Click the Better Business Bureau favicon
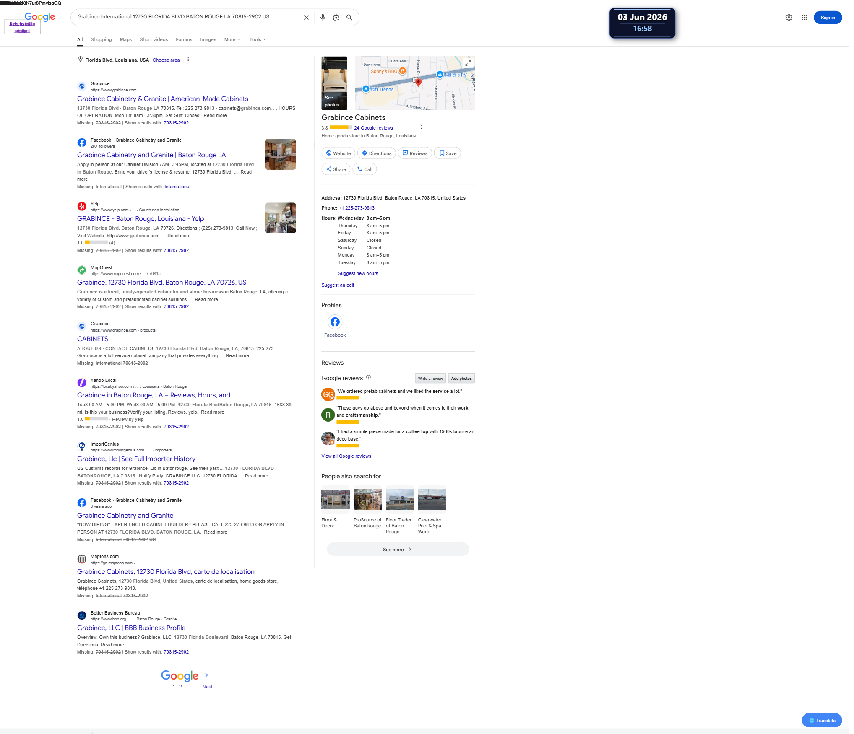 pos(82,616)
